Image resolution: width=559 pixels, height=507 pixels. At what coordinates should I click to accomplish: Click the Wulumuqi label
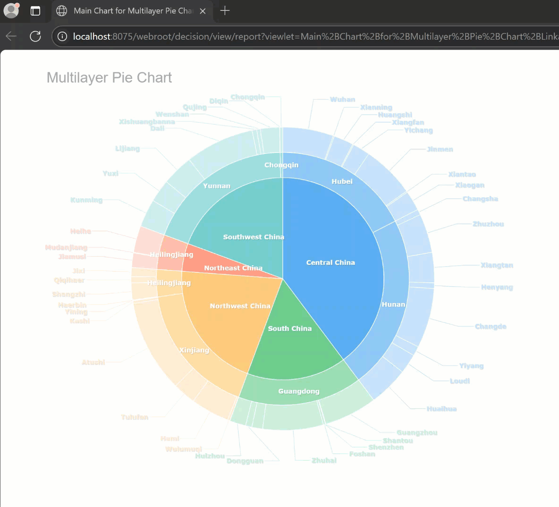(184, 449)
